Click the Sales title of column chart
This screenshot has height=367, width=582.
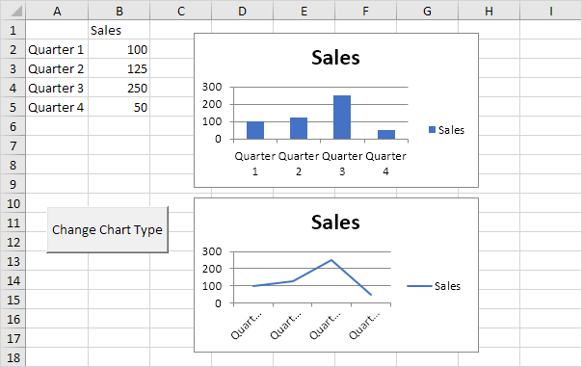(x=335, y=58)
